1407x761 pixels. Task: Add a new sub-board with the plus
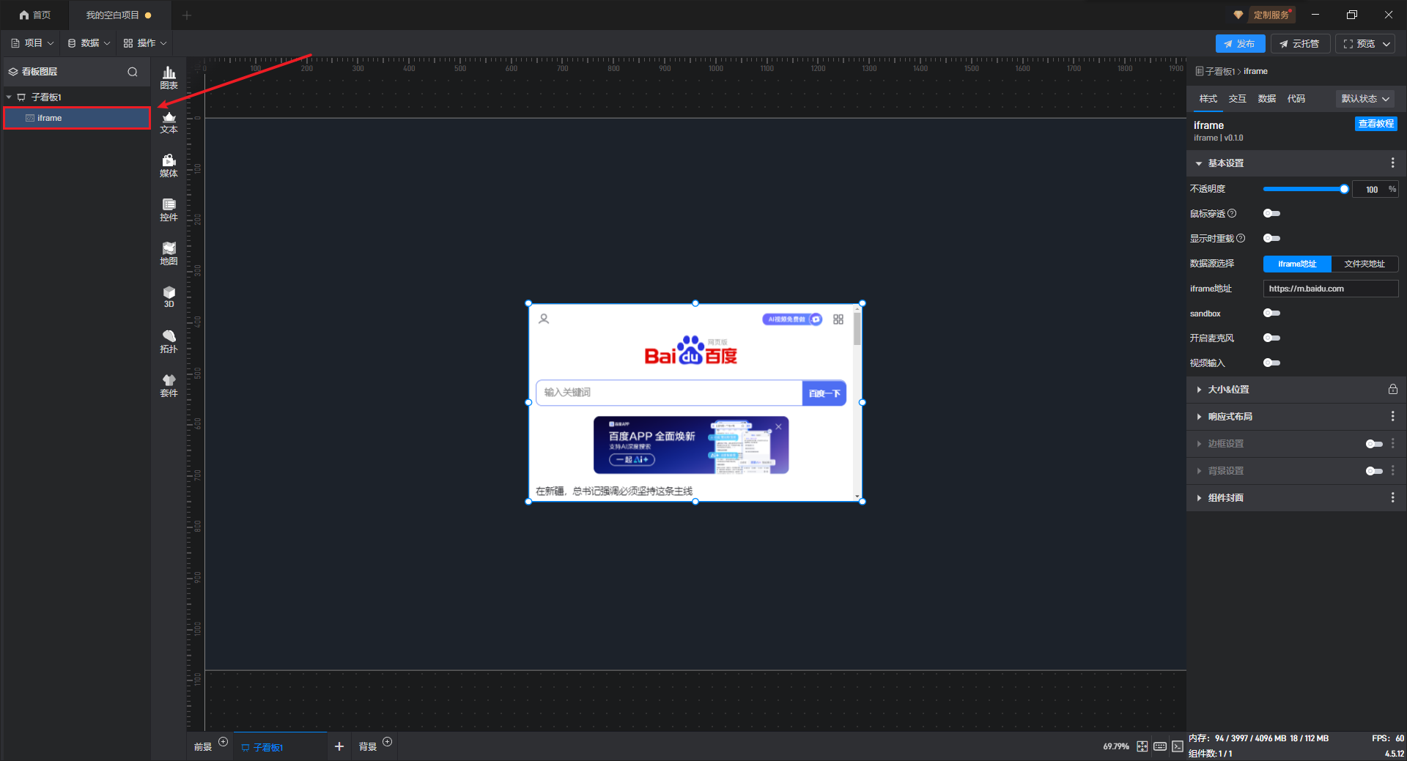click(339, 746)
